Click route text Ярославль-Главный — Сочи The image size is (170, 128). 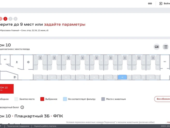pos(13,30)
